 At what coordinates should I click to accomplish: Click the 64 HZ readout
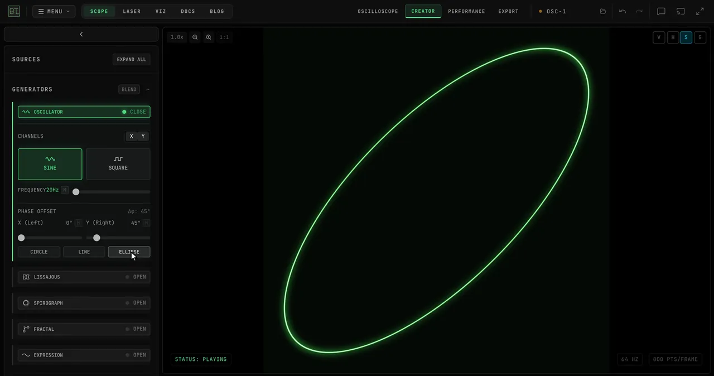[x=630, y=359]
